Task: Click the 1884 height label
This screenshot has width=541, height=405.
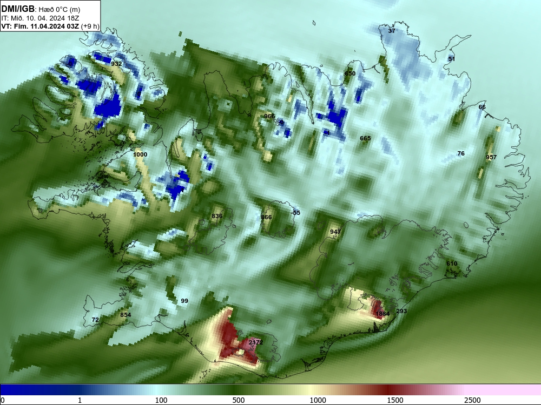Action: coord(382,314)
